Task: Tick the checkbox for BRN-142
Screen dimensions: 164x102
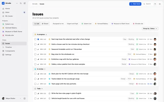Action: (x=35, y=39)
